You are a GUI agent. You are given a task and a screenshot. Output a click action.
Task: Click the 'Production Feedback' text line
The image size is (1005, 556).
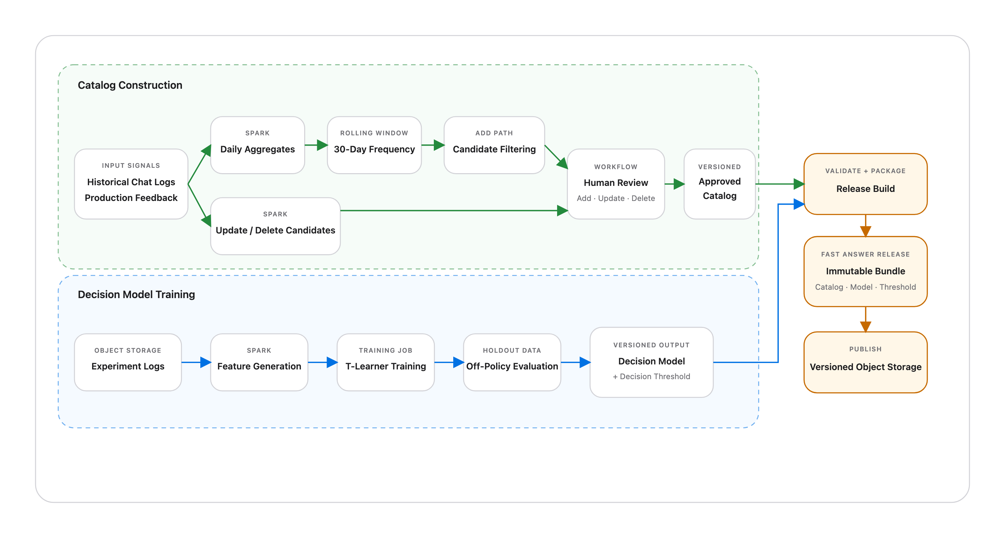(131, 198)
